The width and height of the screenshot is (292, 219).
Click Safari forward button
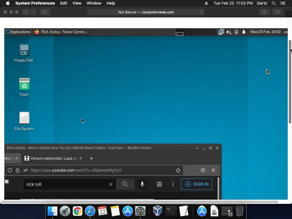click(x=33, y=12)
